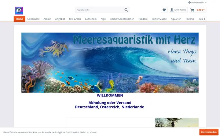Select the Home navigation tab
This screenshot has height=137, width=220.
click(x=19, y=19)
